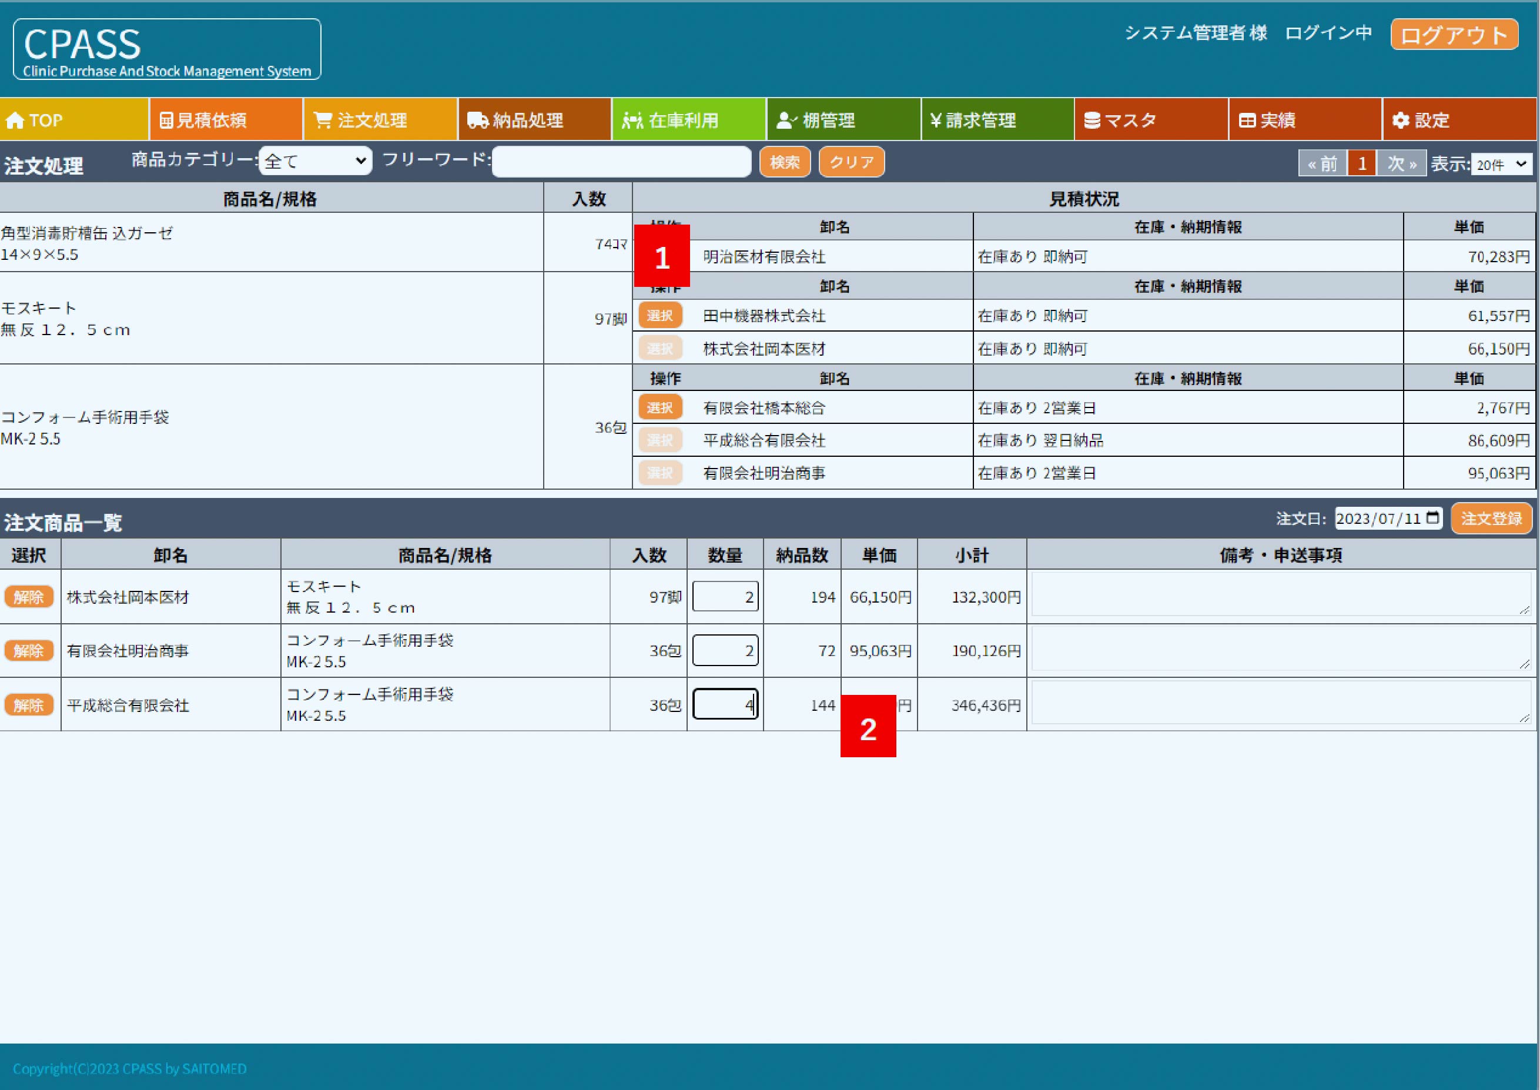This screenshot has height=1090, width=1540.
Task: Click the 注文処理 shopping cart icon
Action: tap(323, 120)
